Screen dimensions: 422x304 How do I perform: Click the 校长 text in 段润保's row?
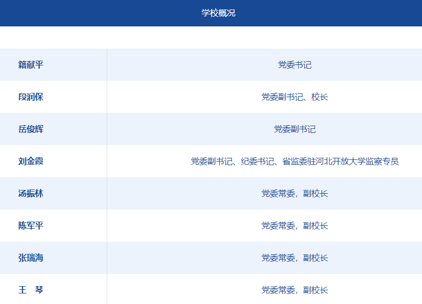coord(320,97)
